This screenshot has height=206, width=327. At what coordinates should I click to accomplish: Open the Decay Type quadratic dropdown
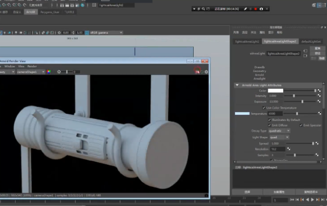(279, 131)
